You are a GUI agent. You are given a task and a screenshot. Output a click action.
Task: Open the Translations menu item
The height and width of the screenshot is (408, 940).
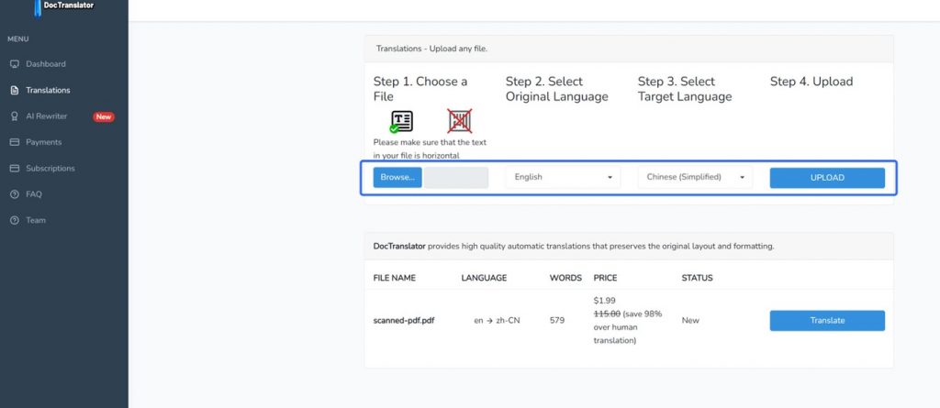[x=48, y=91]
